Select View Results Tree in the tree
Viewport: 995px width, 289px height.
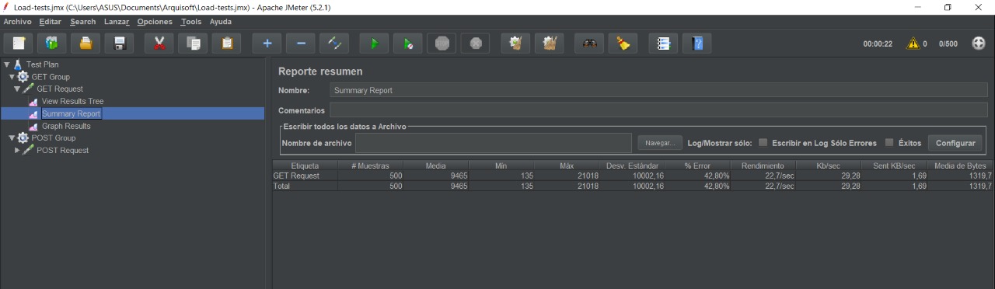72,101
